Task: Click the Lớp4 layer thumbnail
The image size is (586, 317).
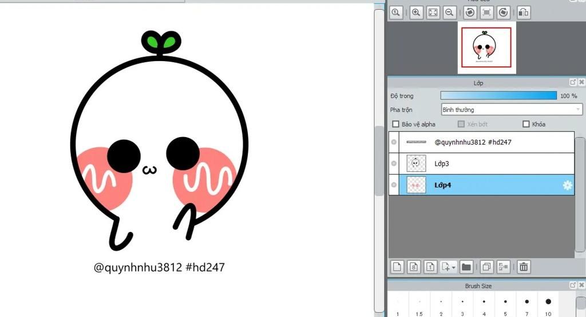Action: (416, 185)
